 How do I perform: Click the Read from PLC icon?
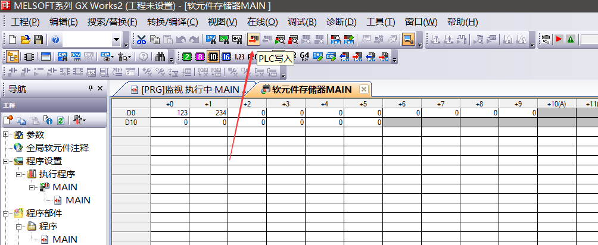click(x=267, y=39)
